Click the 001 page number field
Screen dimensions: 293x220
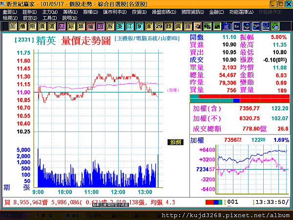tap(239, 202)
